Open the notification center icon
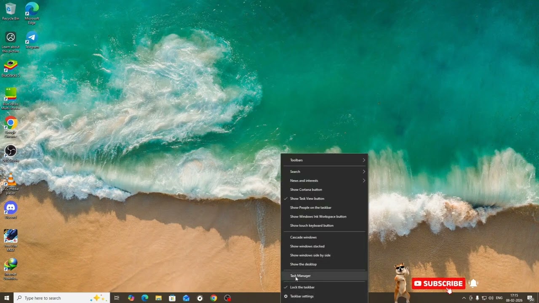The image size is (539, 303). click(531, 298)
